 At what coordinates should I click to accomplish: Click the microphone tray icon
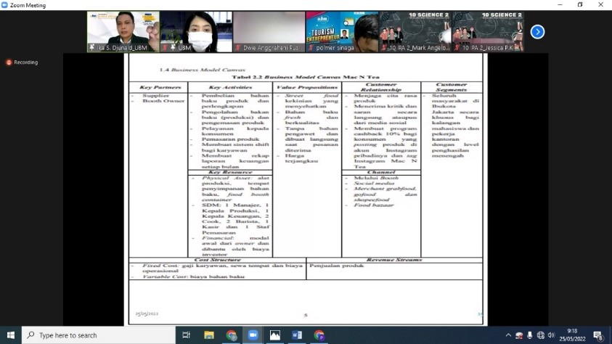pos(530,335)
